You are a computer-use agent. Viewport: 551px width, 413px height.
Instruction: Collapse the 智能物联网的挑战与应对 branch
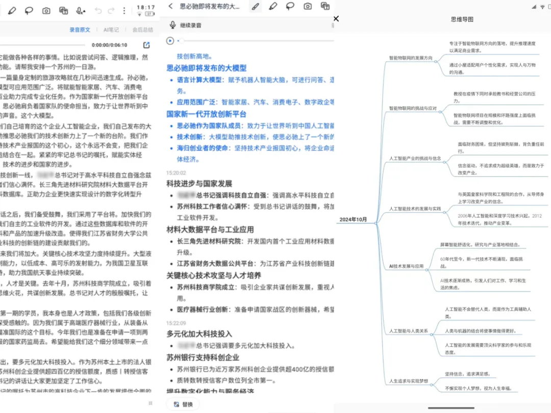coord(440,112)
